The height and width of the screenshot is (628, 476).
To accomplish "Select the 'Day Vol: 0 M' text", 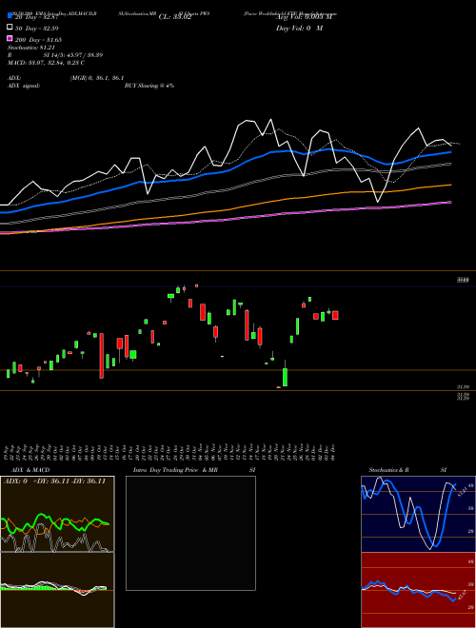I will pyautogui.click(x=299, y=29).
